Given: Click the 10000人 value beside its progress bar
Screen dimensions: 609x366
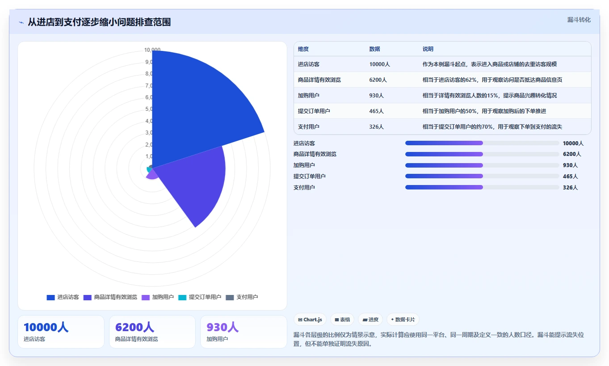Looking at the screenshot, I should (x=573, y=143).
